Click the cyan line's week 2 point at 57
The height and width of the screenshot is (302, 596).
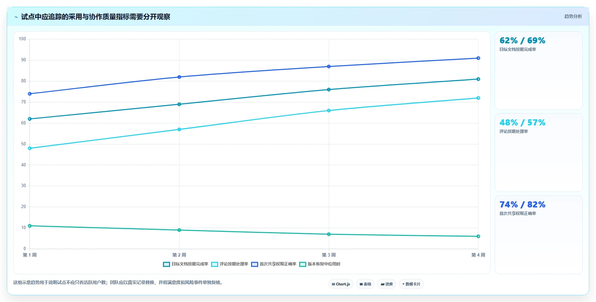(x=179, y=129)
